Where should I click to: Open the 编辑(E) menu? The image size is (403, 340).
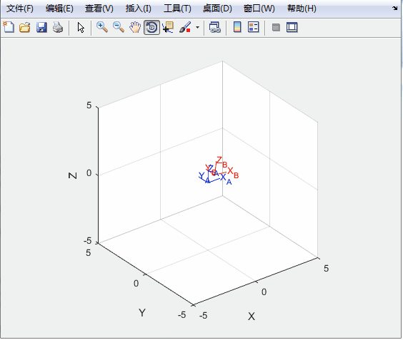[59, 9]
